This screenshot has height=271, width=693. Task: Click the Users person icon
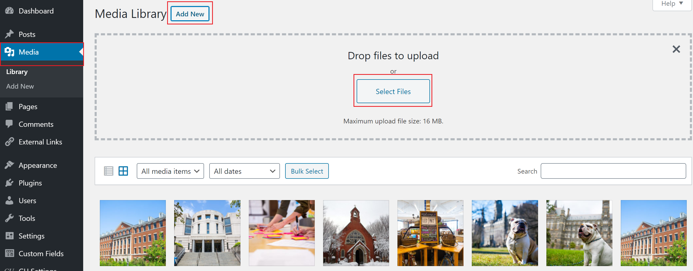click(9, 201)
